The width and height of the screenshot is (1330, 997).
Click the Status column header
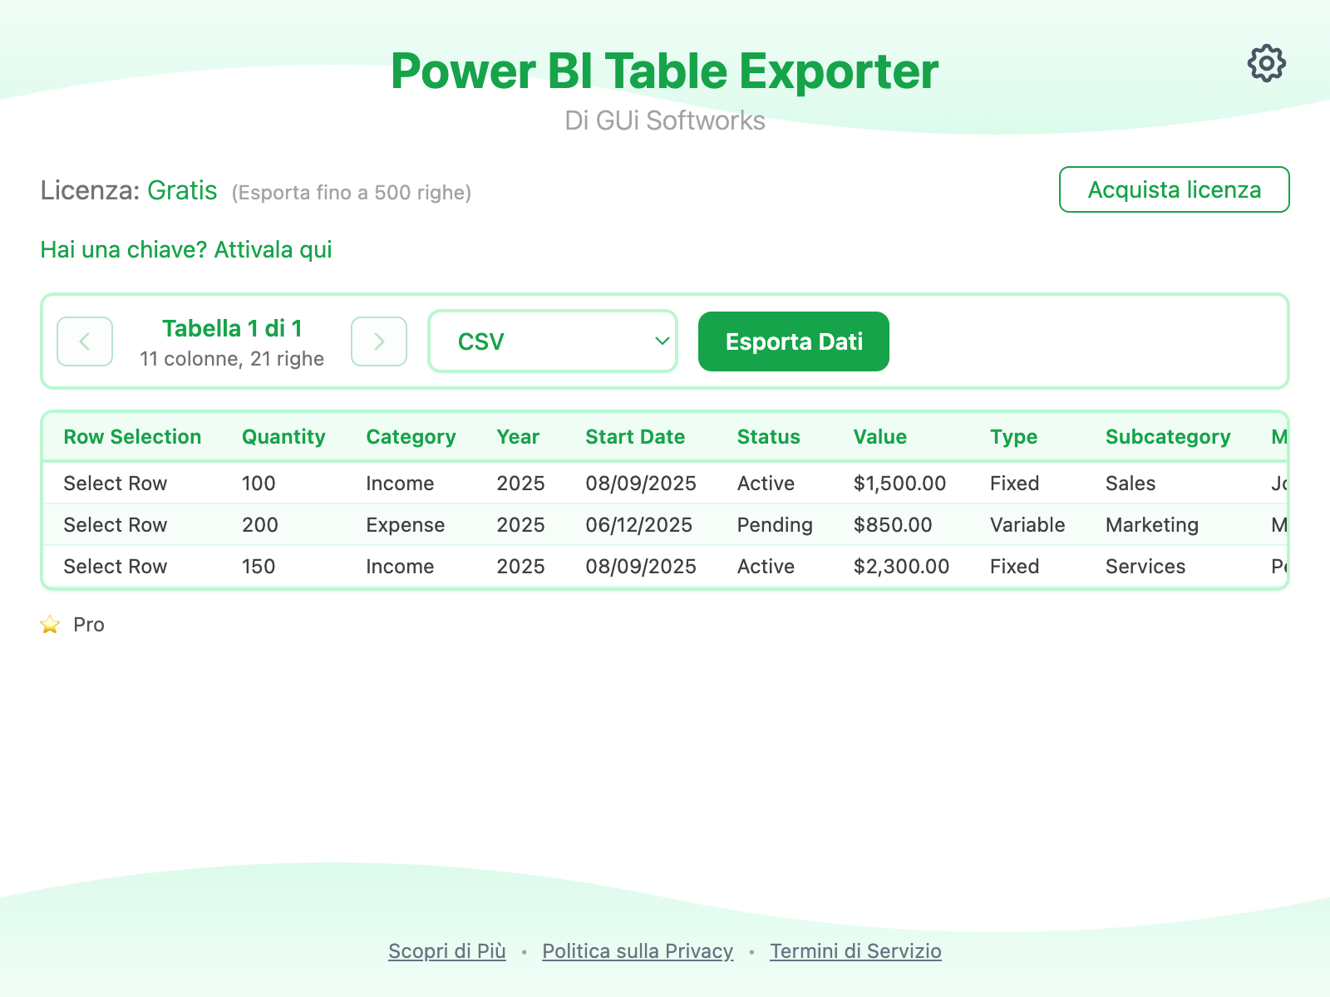coord(768,437)
